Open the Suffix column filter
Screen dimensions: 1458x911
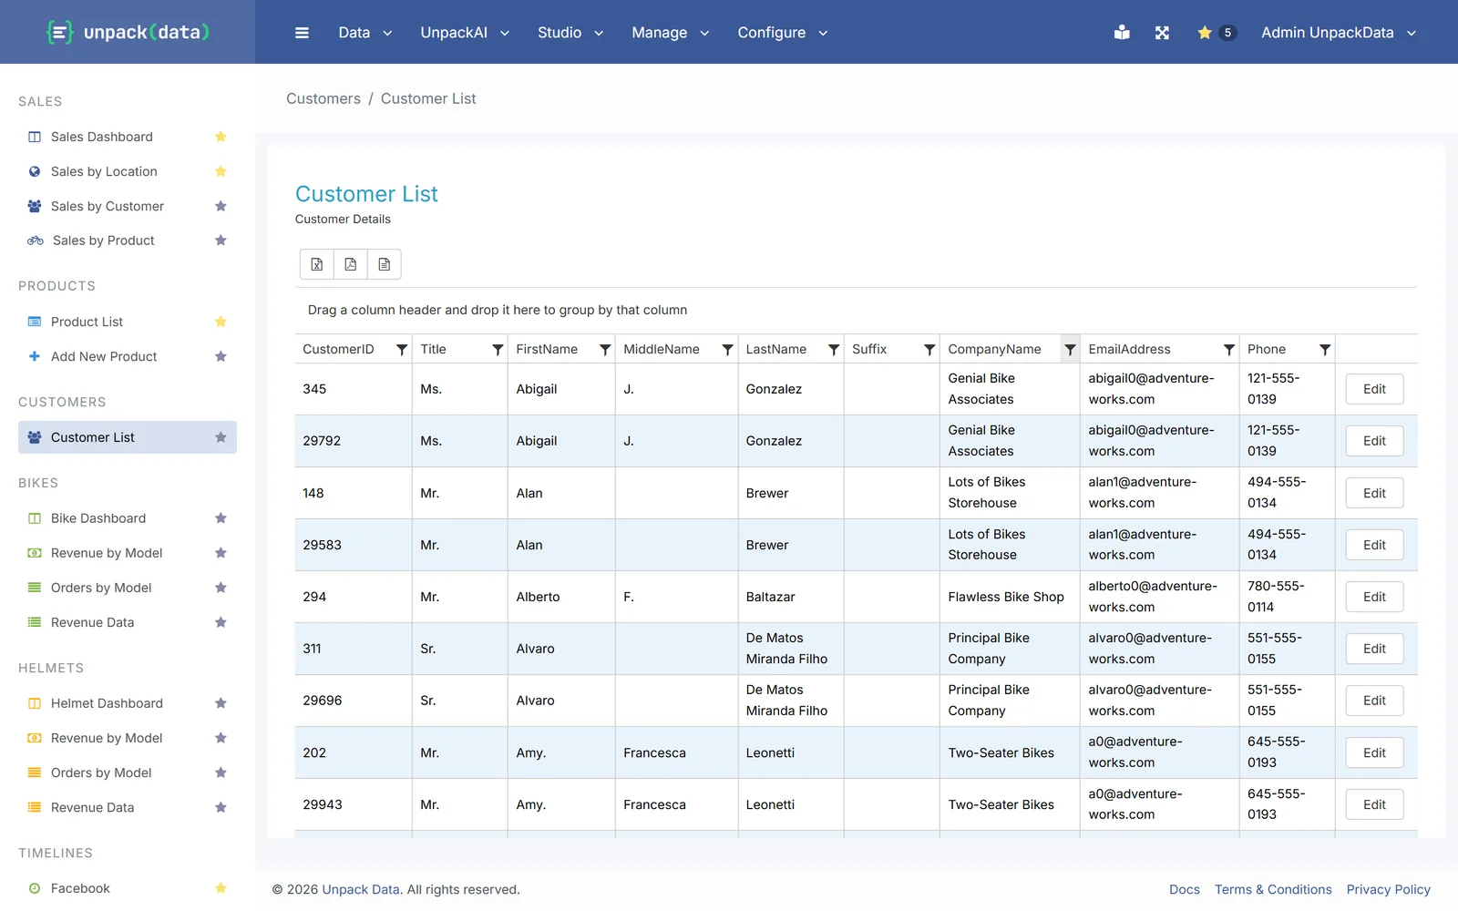(929, 350)
